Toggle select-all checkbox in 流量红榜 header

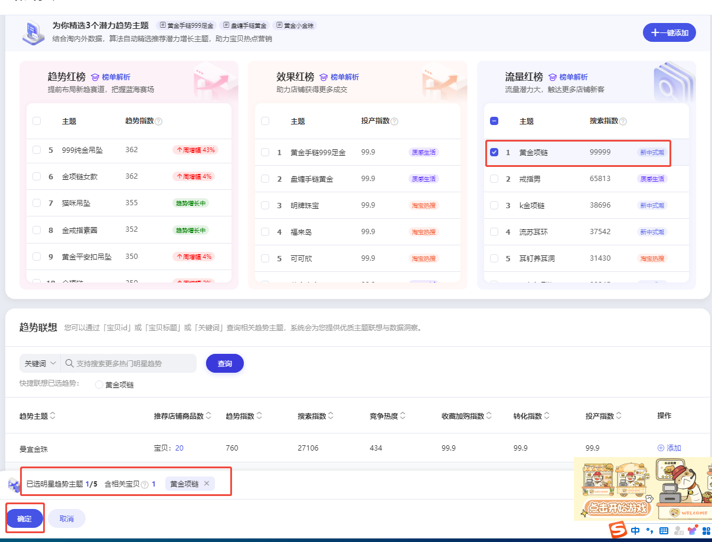494,121
